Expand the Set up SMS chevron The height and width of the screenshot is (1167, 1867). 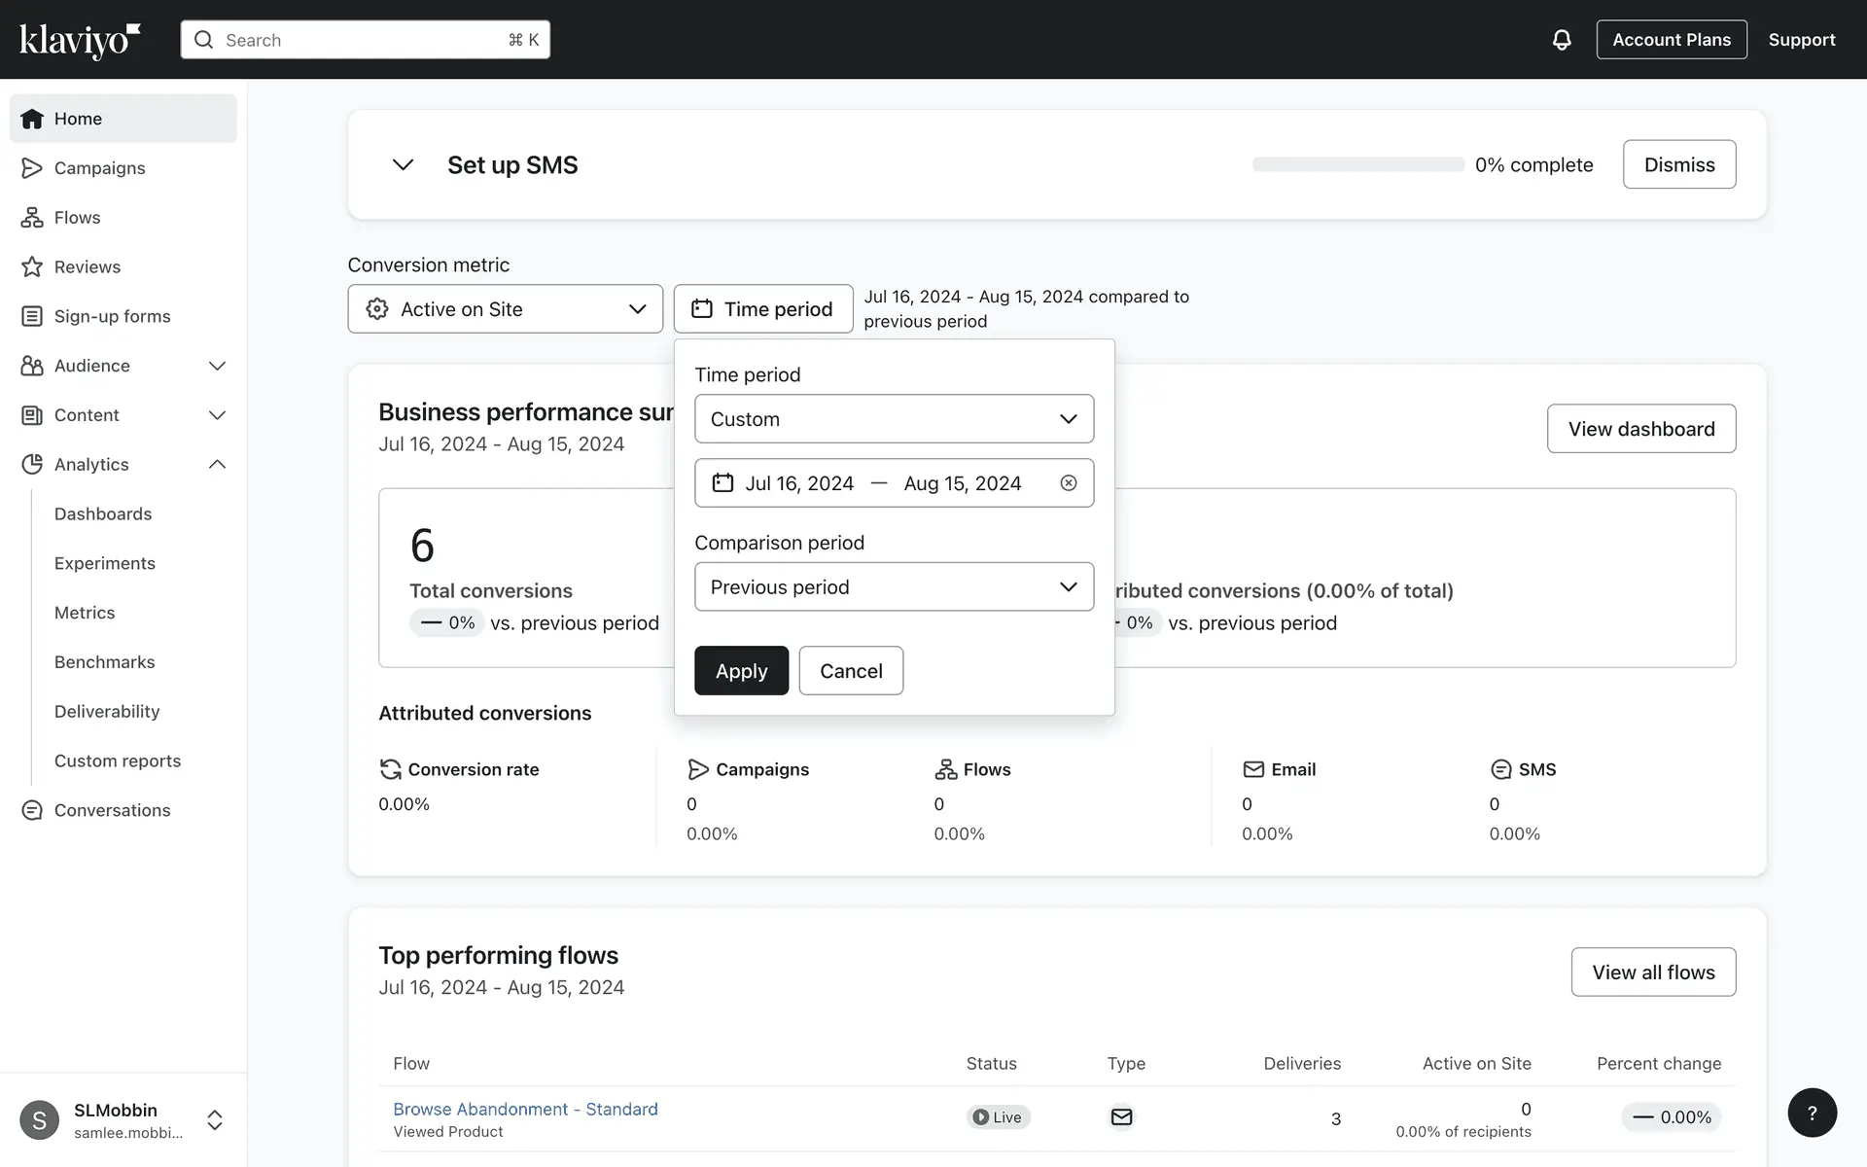tap(403, 165)
